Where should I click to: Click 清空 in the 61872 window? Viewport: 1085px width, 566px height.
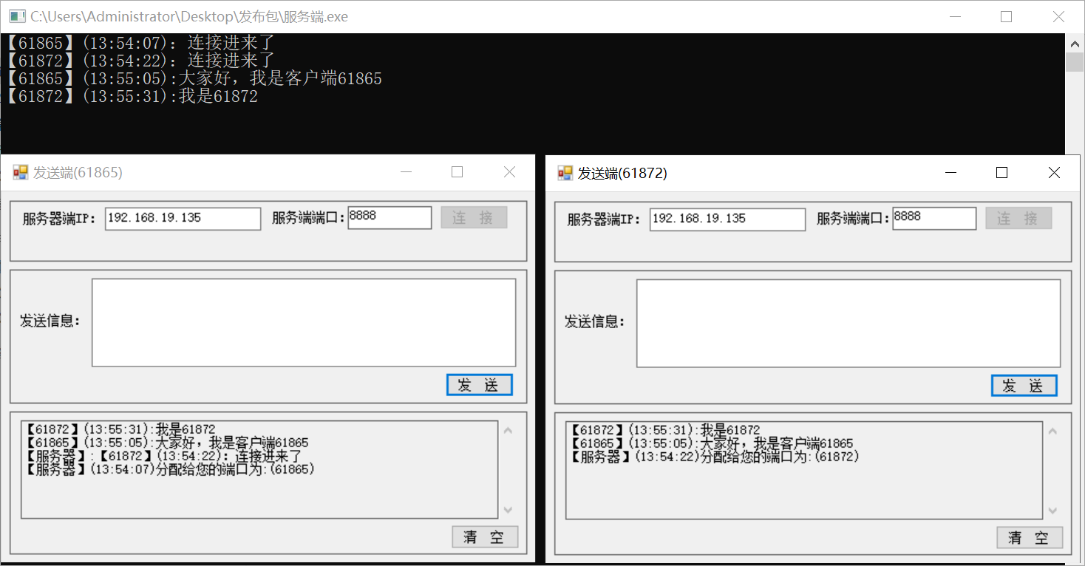(1030, 538)
